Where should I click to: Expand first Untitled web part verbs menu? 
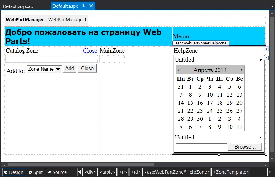(260, 60)
